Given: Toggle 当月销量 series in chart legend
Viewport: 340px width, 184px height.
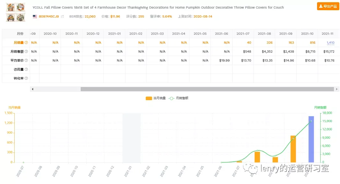Looking at the screenshot, I should point(156,98).
